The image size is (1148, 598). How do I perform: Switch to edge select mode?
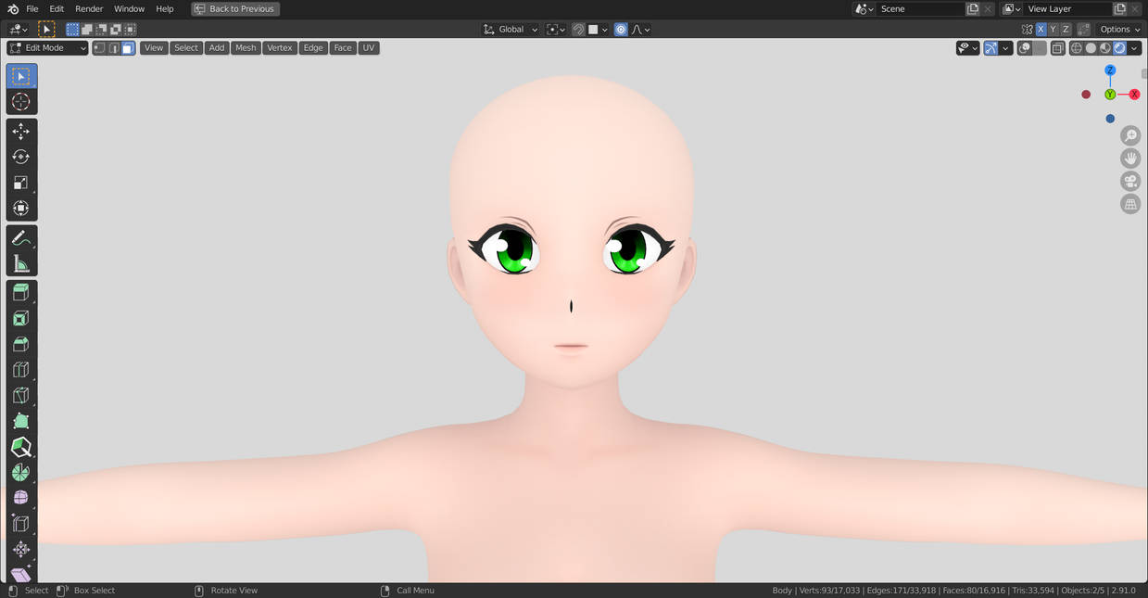[x=114, y=48]
